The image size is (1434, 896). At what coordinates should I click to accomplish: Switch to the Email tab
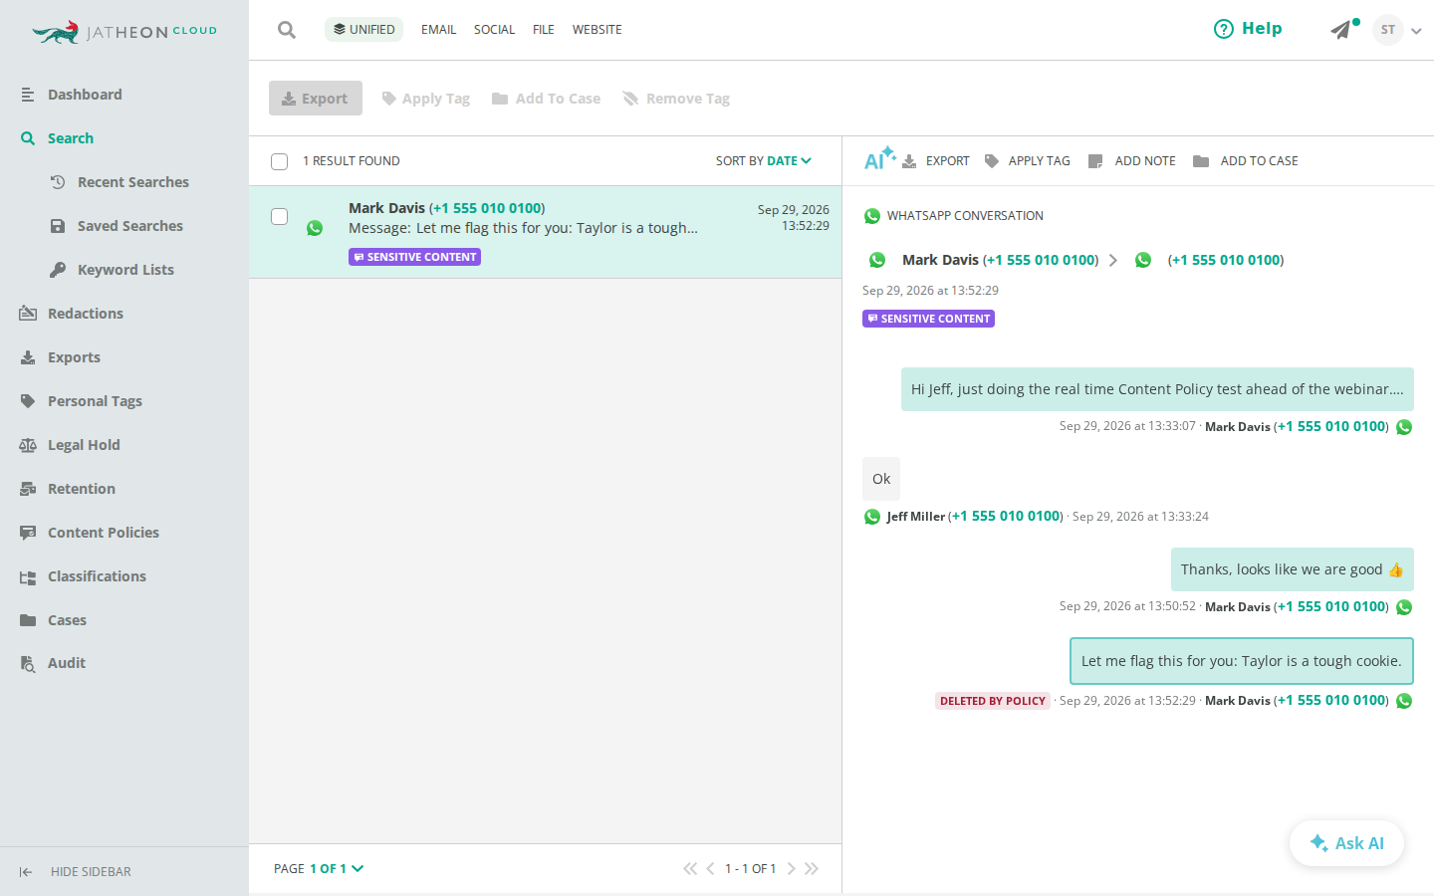438,30
